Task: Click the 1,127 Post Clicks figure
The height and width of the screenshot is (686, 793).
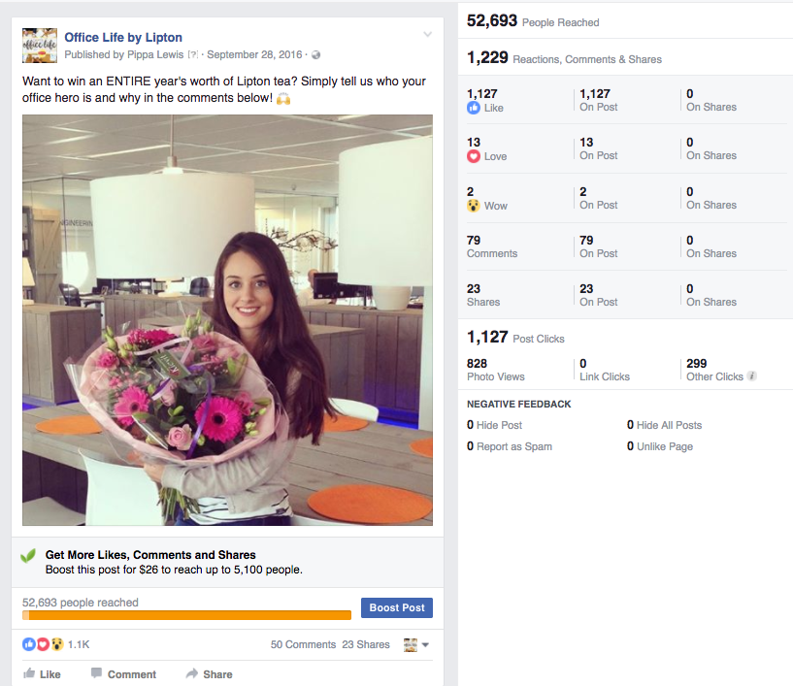Action: coord(515,338)
